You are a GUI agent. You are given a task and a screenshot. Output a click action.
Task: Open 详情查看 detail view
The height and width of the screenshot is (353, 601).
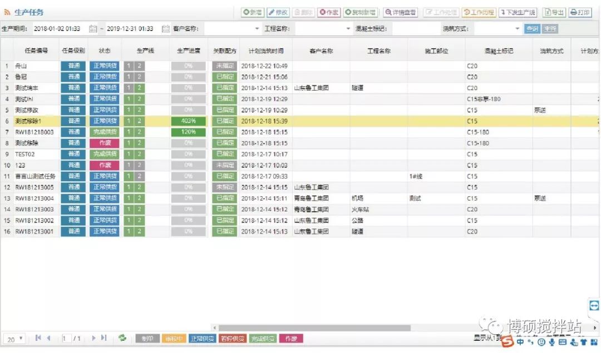click(400, 12)
